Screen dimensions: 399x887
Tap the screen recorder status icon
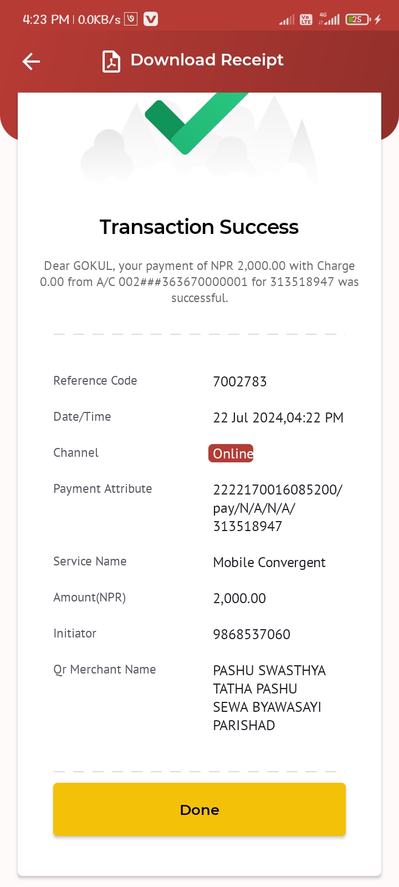point(131,19)
